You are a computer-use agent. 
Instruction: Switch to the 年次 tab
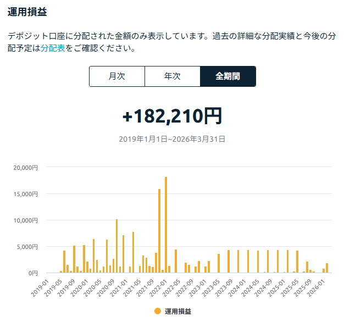[x=173, y=76]
